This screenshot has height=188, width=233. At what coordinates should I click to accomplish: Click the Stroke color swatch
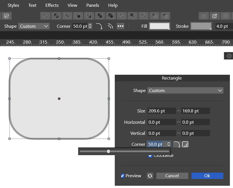pos(201,26)
